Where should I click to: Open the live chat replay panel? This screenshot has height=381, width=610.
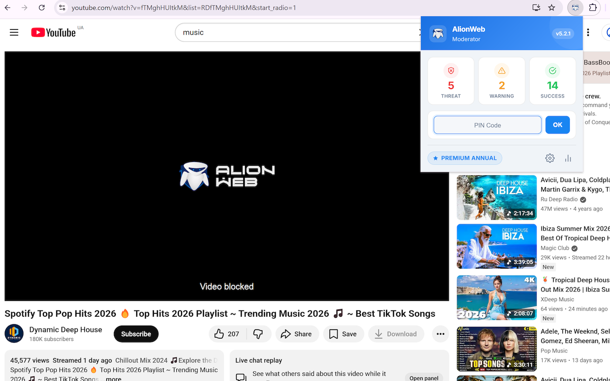tap(424, 378)
